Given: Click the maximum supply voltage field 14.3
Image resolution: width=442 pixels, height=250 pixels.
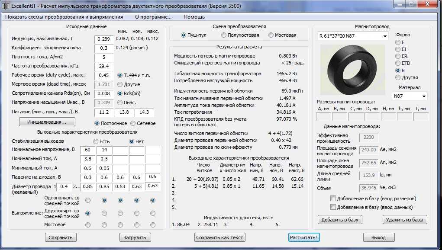Looking at the screenshot, I should (144, 112).
